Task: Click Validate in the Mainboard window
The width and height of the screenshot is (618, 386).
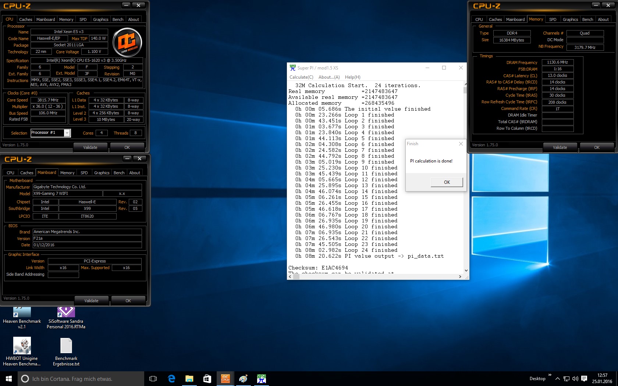Action: coord(91,301)
